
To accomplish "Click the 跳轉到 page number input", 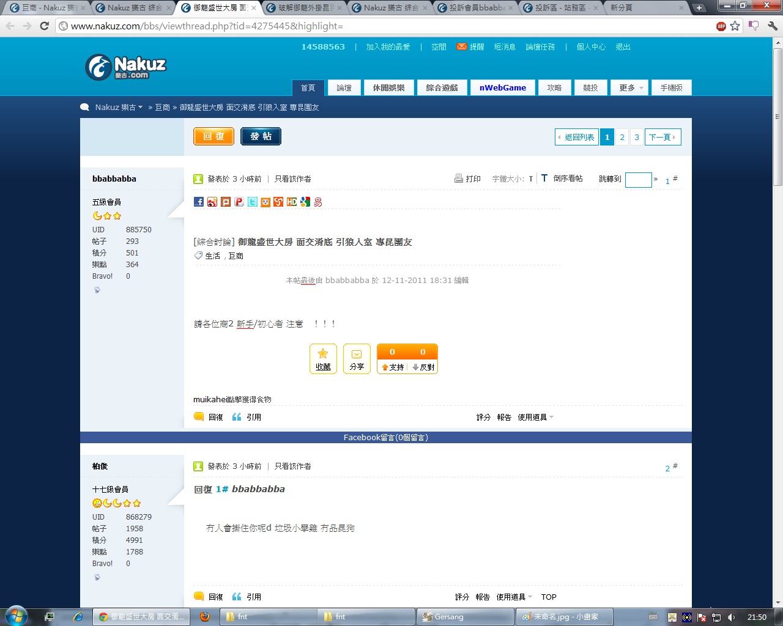I will [638, 180].
